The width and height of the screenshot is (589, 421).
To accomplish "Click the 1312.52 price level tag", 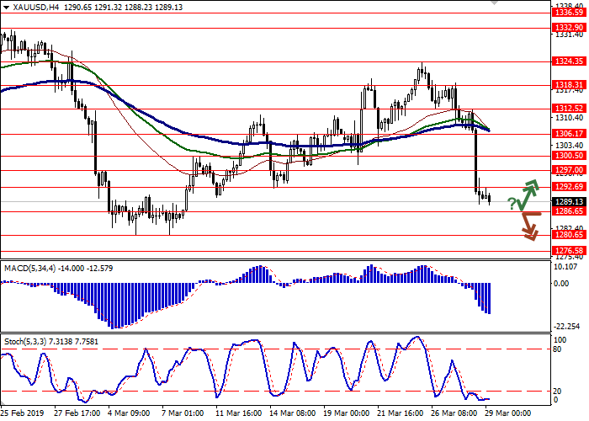I will click(569, 109).
